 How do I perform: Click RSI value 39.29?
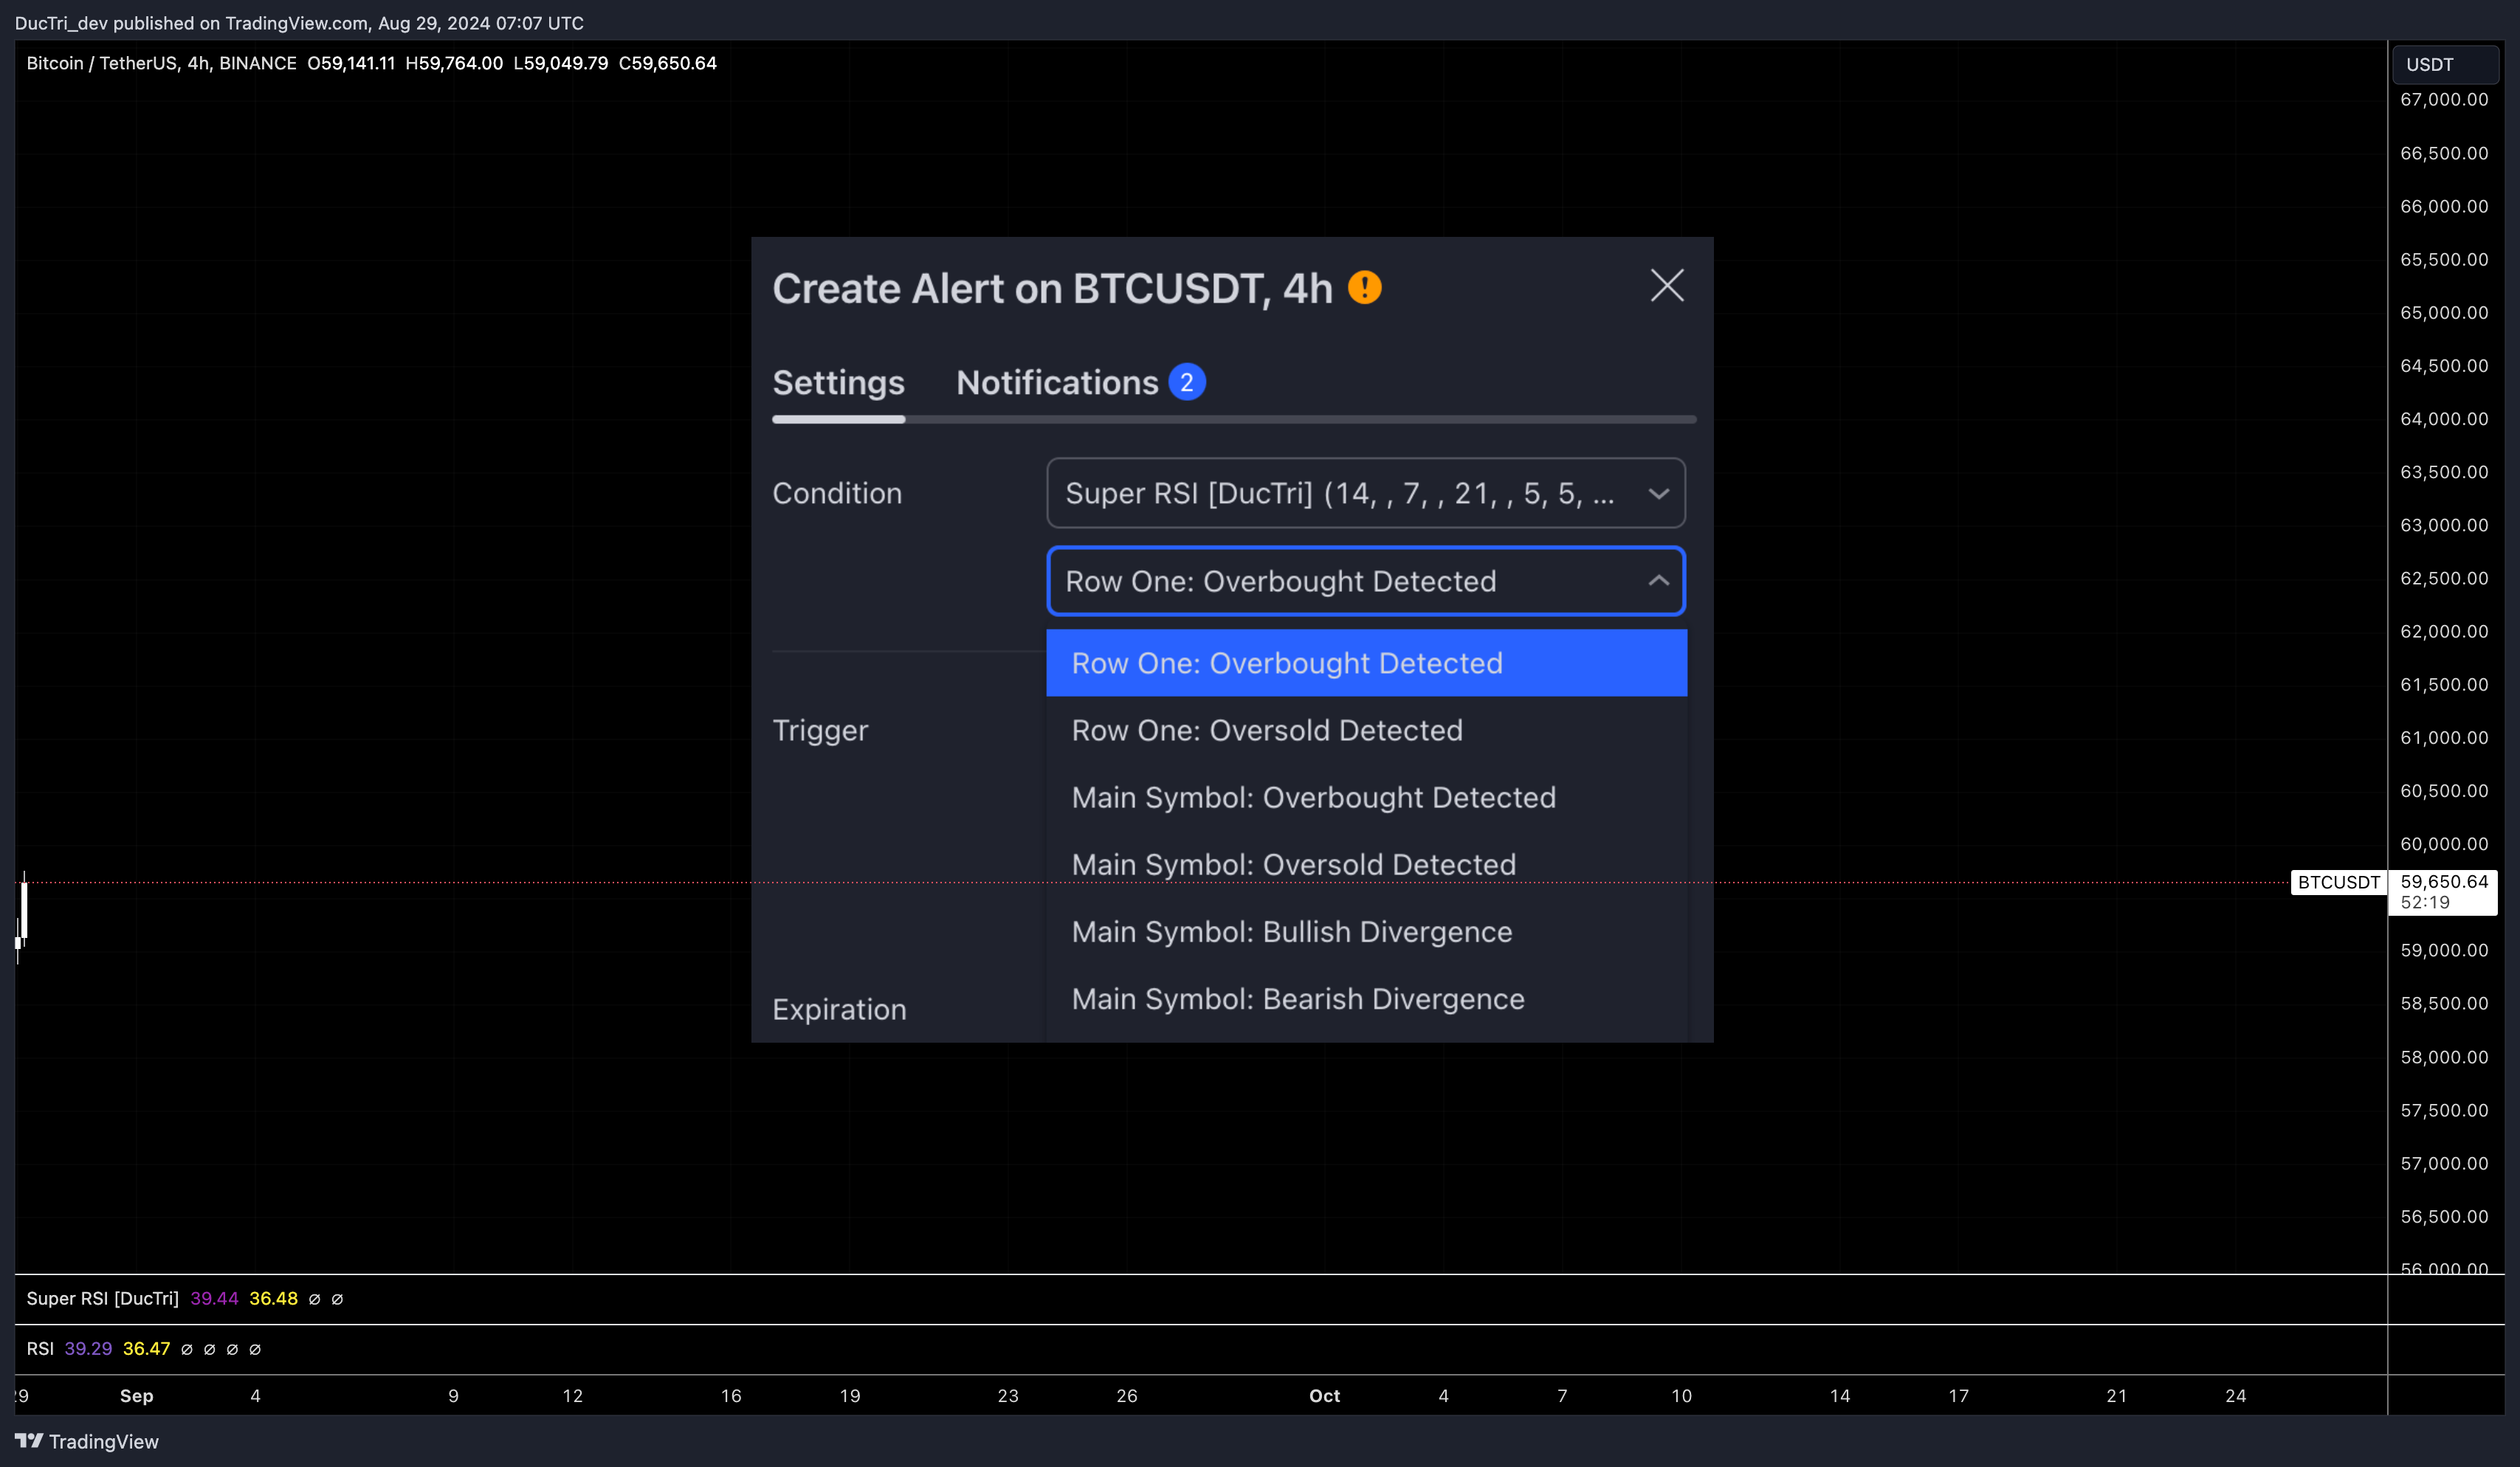pyautogui.click(x=88, y=1348)
